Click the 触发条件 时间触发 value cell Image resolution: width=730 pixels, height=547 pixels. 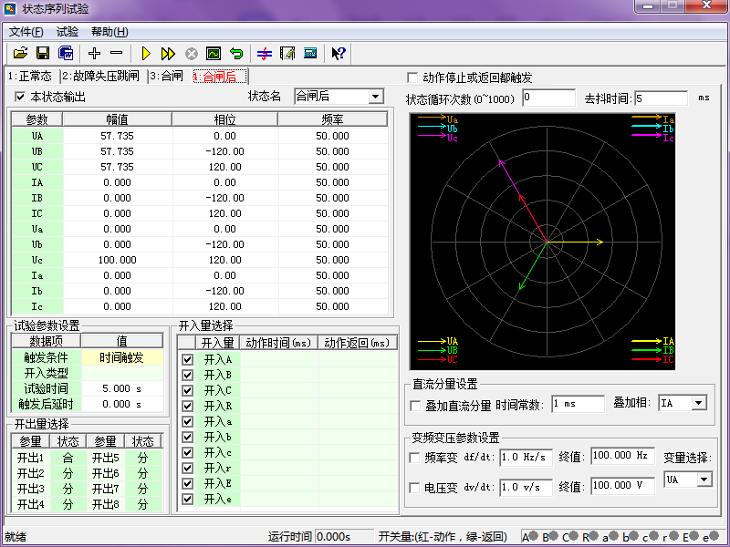(x=122, y=357)
